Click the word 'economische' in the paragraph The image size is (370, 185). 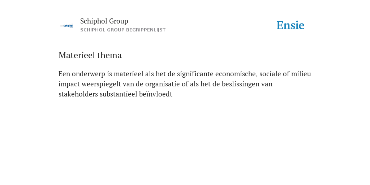pos(236,74)
